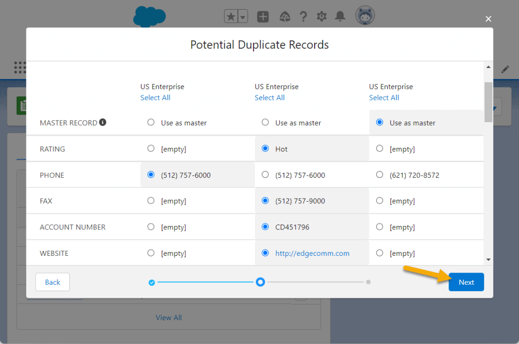Screen dimensions: 519x344
Task: Click View All below the dialog
Action: (169, 317)
